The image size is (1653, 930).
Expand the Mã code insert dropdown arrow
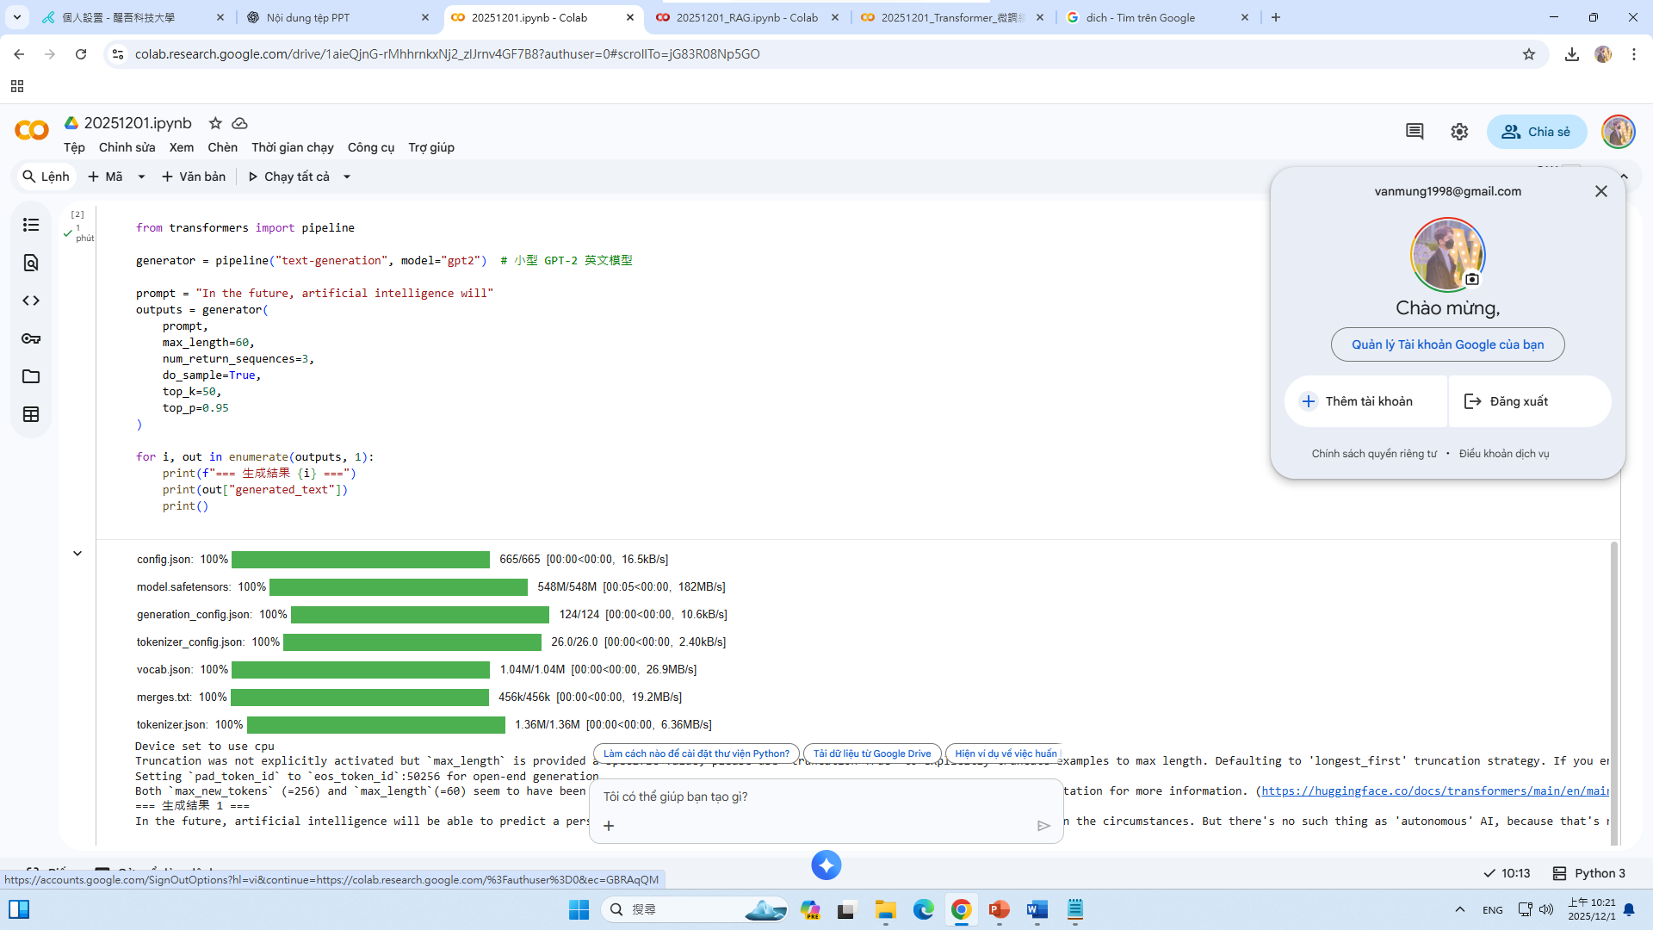click(x=142, y=177)
